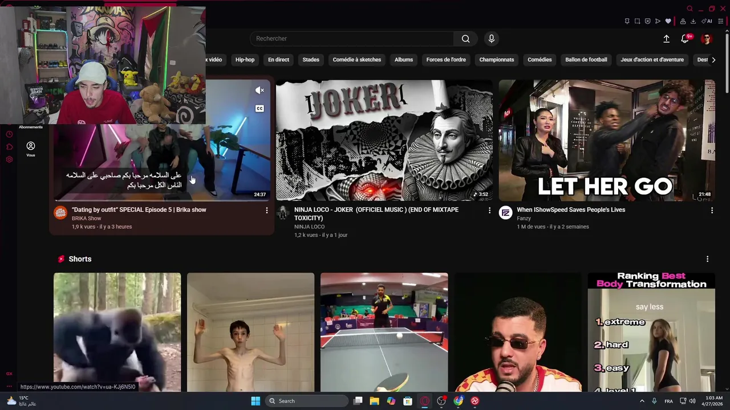The image size is (730, 410).
Task: Open the JOKER video thumbnail
Action: 384,140
